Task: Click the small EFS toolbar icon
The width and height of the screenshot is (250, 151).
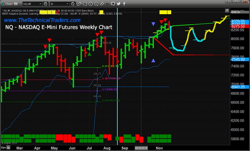Action: click(107, 4)
